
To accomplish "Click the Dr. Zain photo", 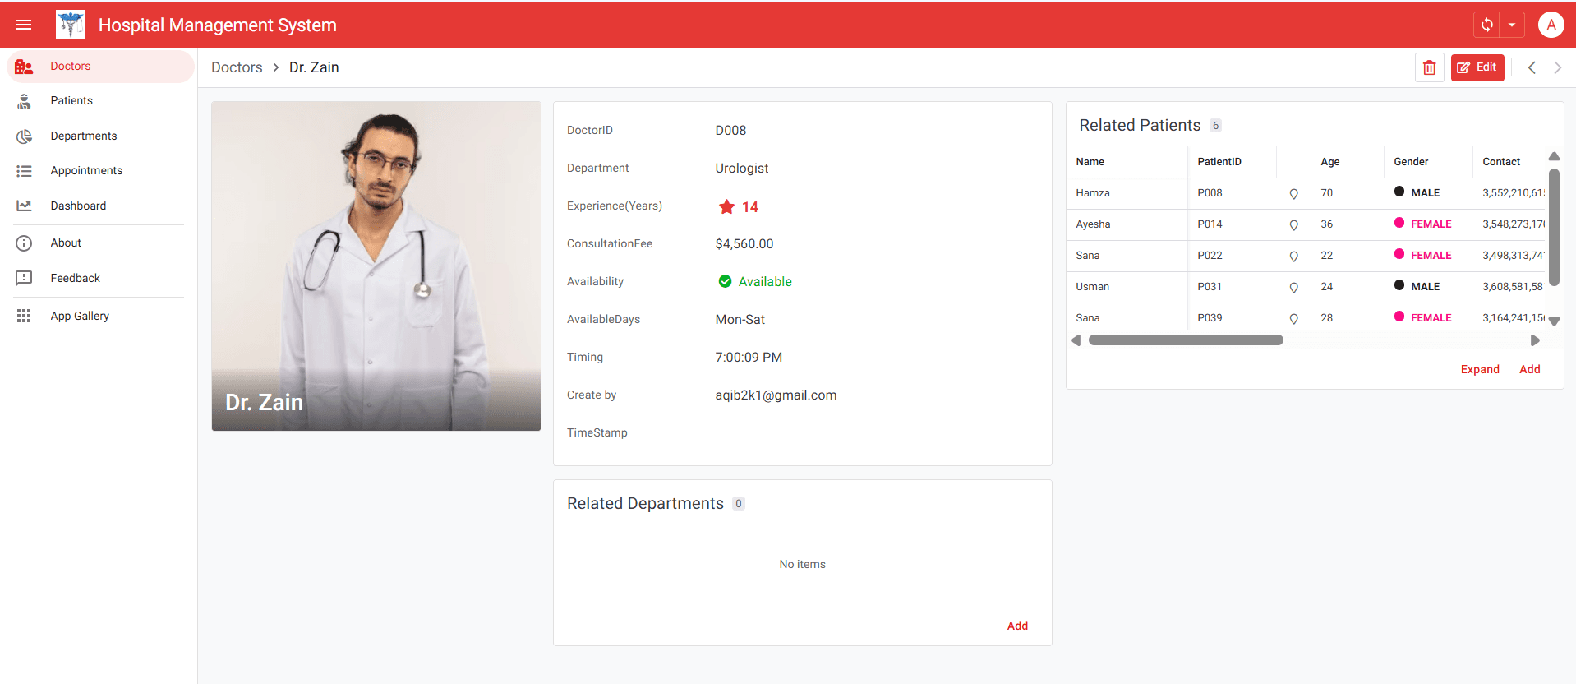I will [376, 266].
